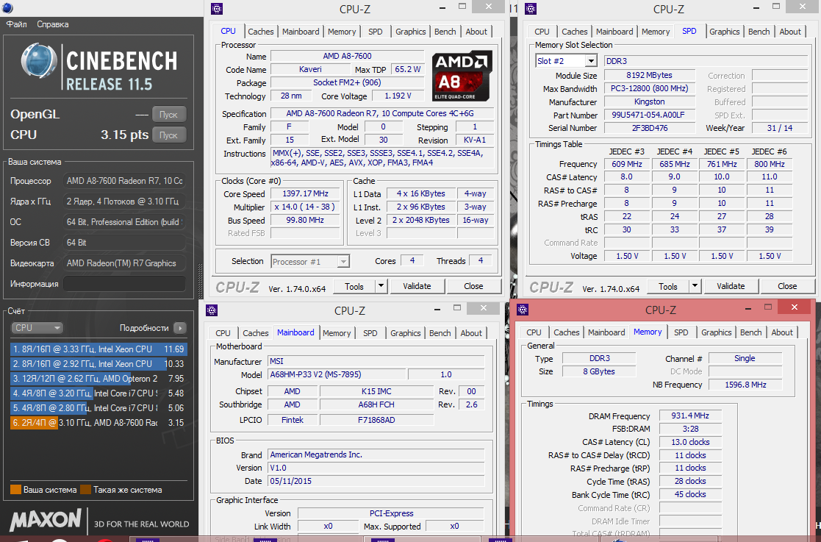The height and width of the screenshot is (542, 821).
Task: Click Close button in CPU window
Action: pyautogui.click(x=473, y=287)
